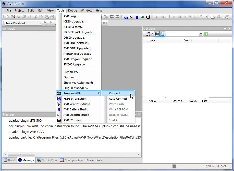Click the Break pause toolbar icon
The width and height of the screenshot is (234, 171).
(174, 17)
